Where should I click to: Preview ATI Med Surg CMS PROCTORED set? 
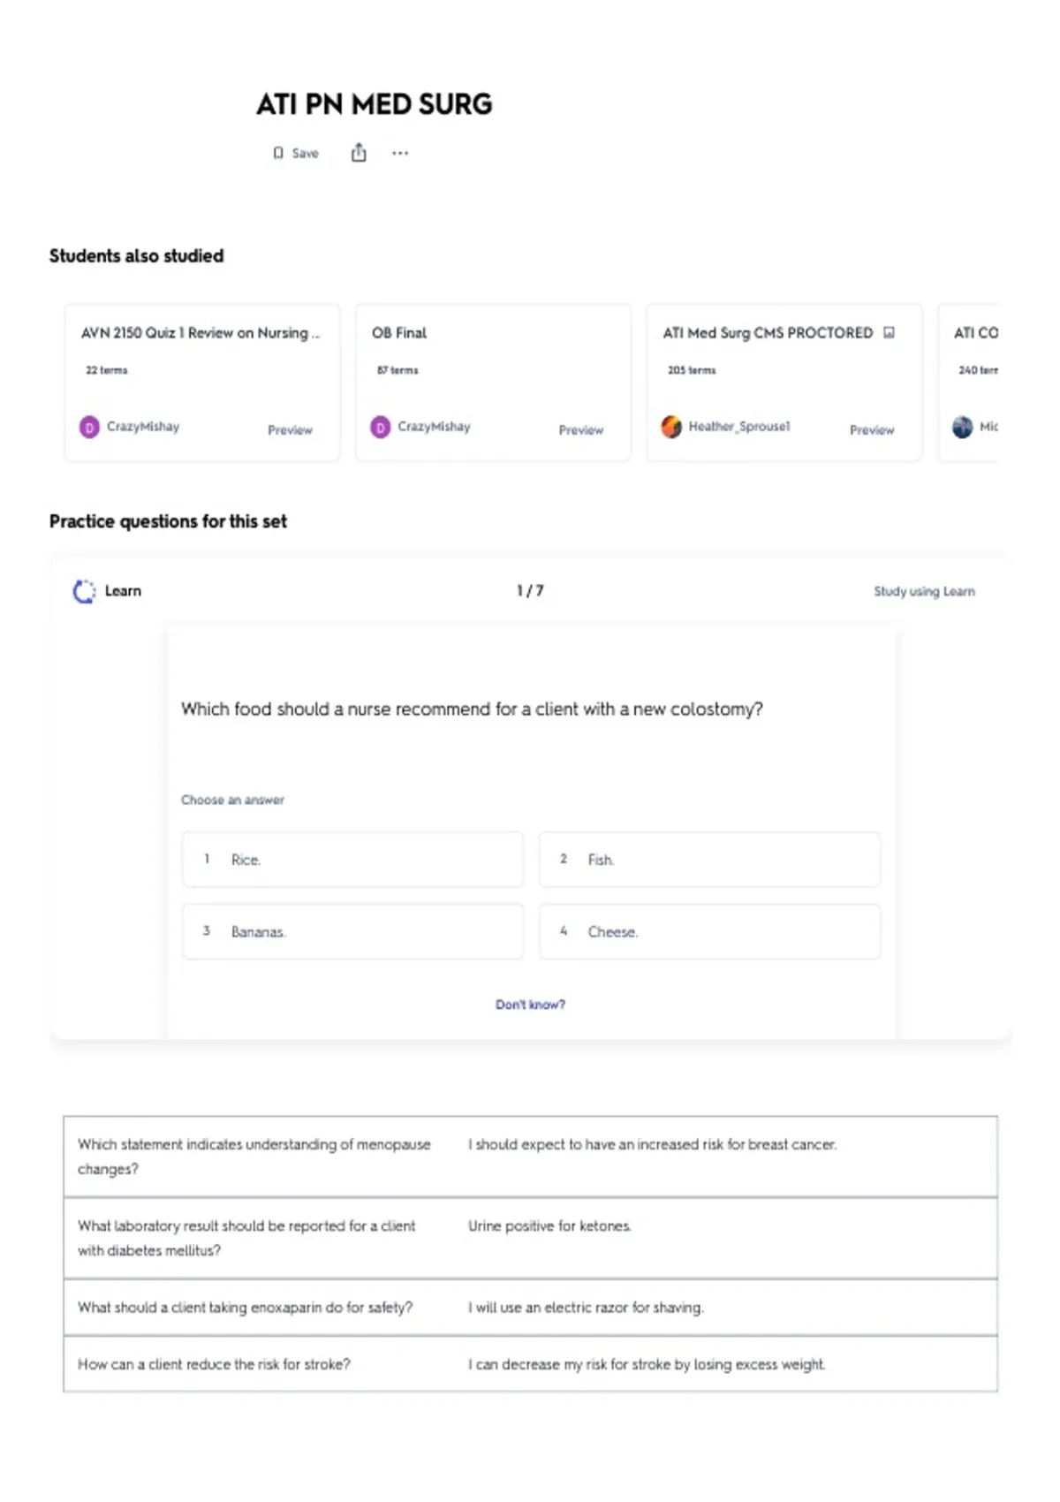(x=872, y=430)
